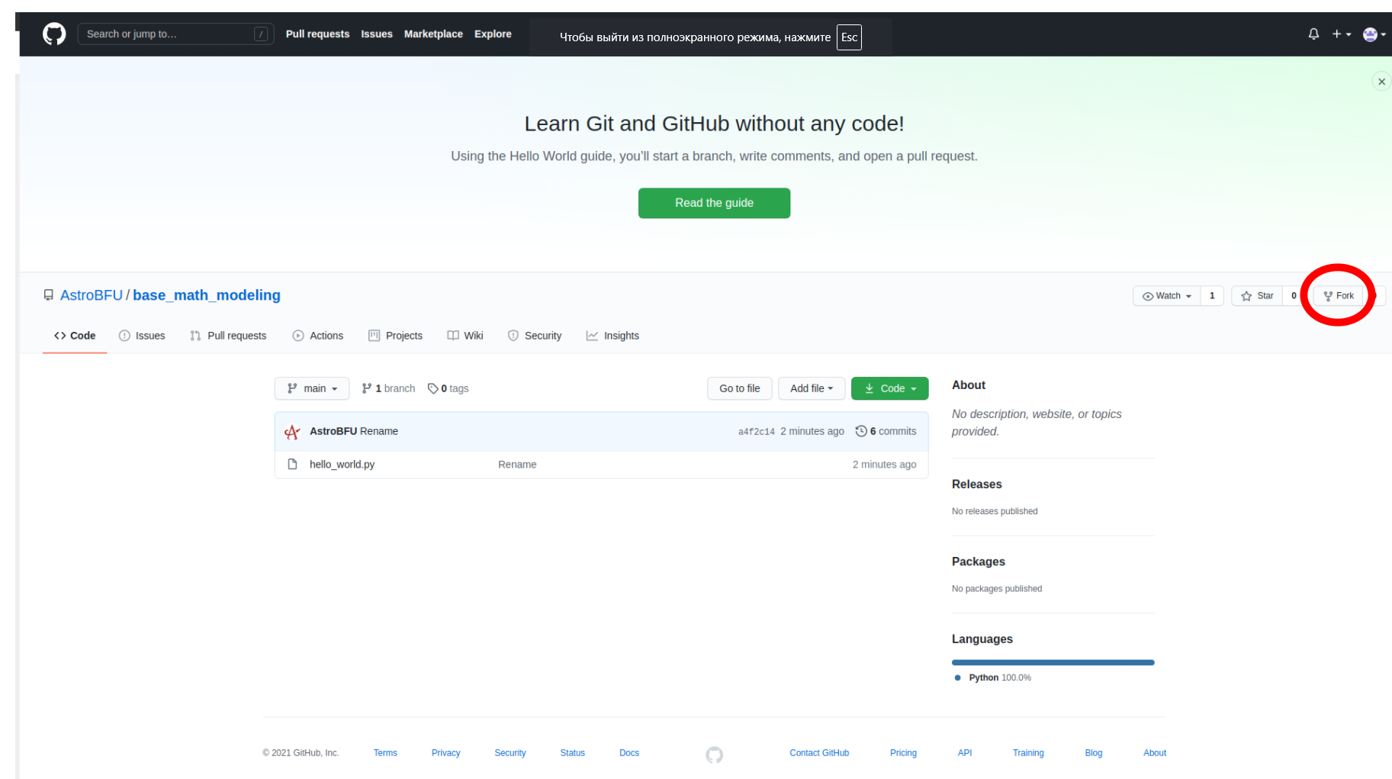This screenshot has height=779, width=1392.
Task: Open the Projects tab
Action: (x=395, y=336)
